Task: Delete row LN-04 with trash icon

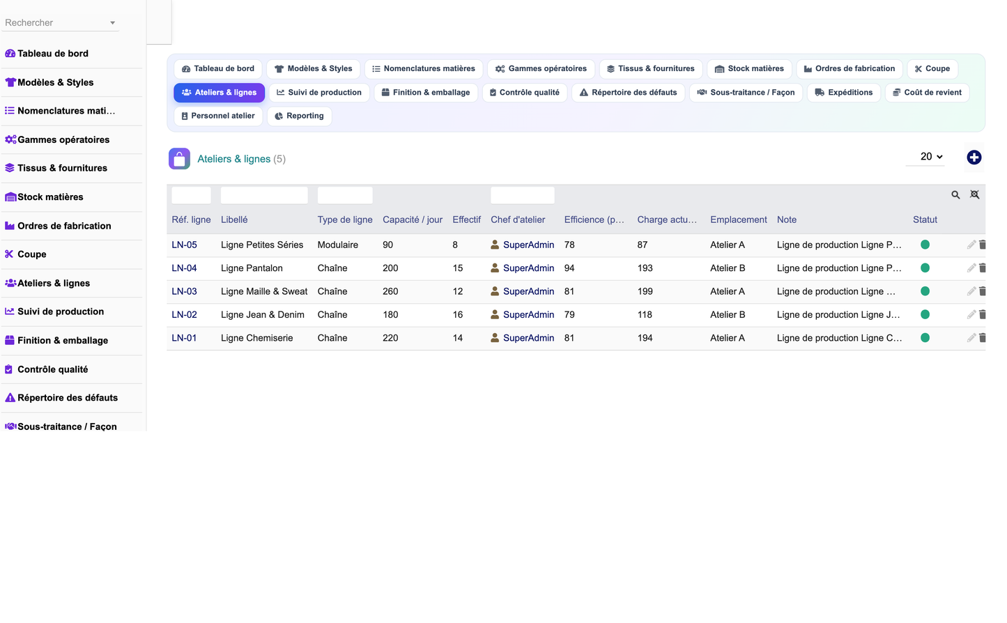Action: 983,268
